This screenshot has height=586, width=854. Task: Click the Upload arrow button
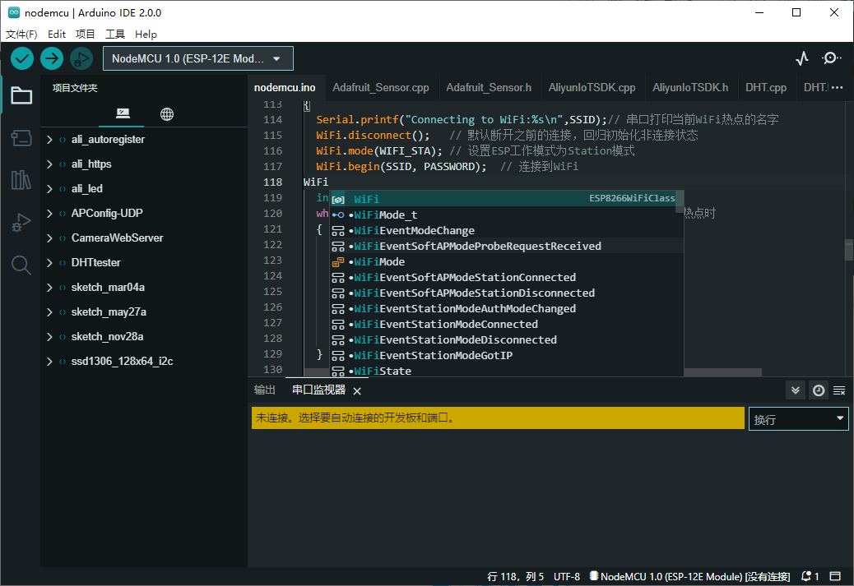pos(52,58)
